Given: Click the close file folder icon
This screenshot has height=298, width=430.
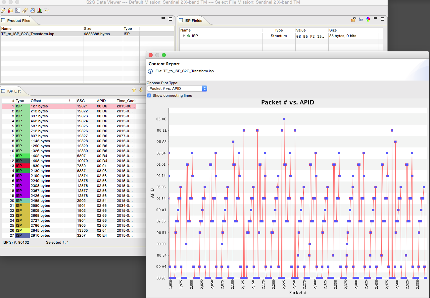Looking at the screenshot, I should pos(11,10).
